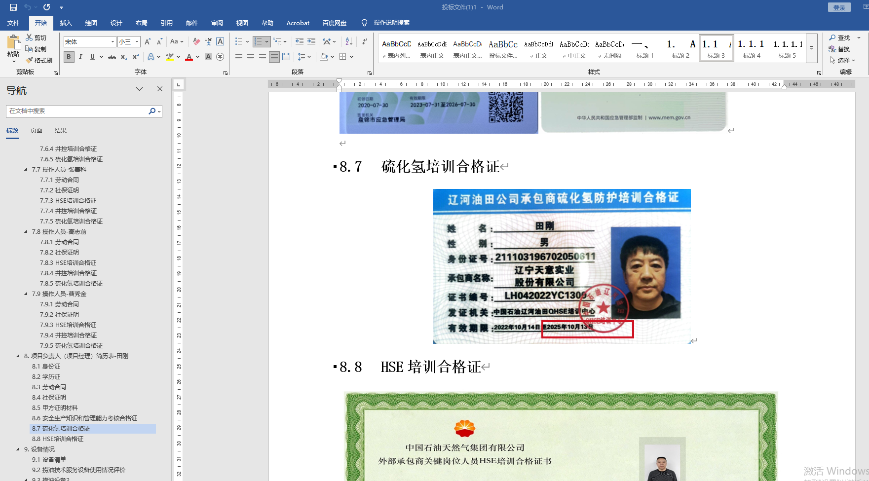Open the Acrobat ribbon tab
869x481 pixels.
coord(298,23)
